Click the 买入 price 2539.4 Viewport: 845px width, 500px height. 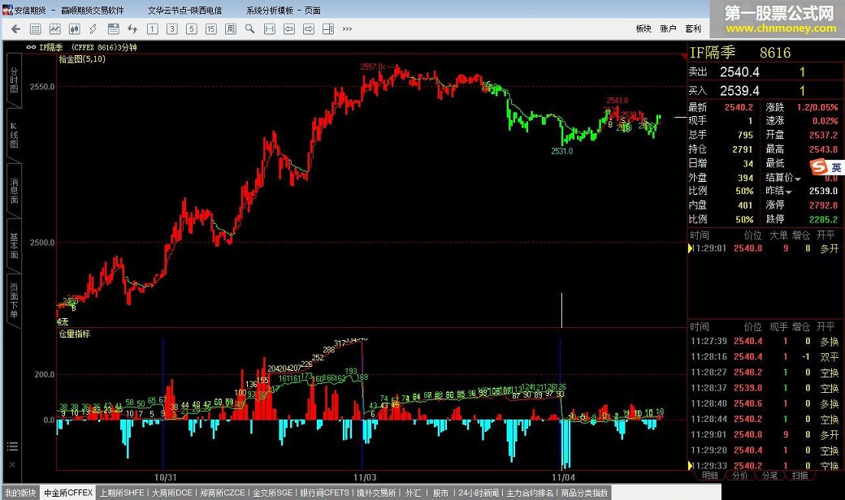pyautogui.click(x=739, y=90)
